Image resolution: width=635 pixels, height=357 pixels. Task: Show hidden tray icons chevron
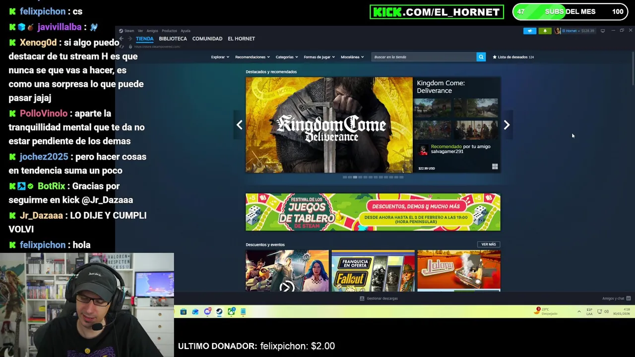tap(579, 311)
